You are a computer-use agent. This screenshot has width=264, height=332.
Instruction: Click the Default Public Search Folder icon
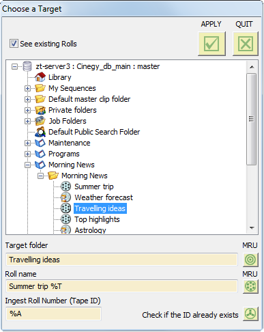tap(40, 132)
